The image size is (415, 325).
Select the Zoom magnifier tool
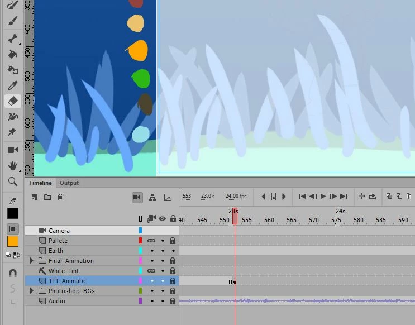13,181
